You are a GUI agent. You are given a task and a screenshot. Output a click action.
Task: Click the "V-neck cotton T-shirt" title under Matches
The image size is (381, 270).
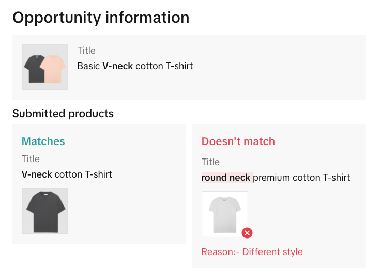[67, 174]
